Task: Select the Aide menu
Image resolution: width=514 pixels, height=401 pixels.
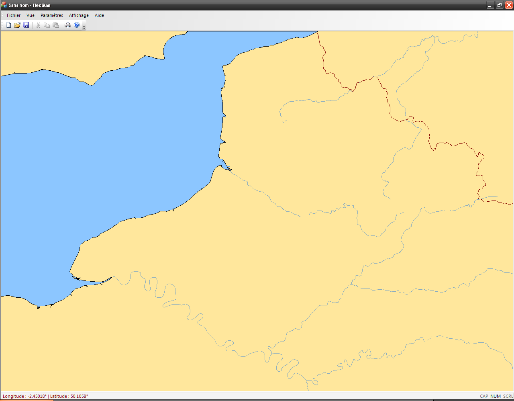Action: tap(99, 15)
